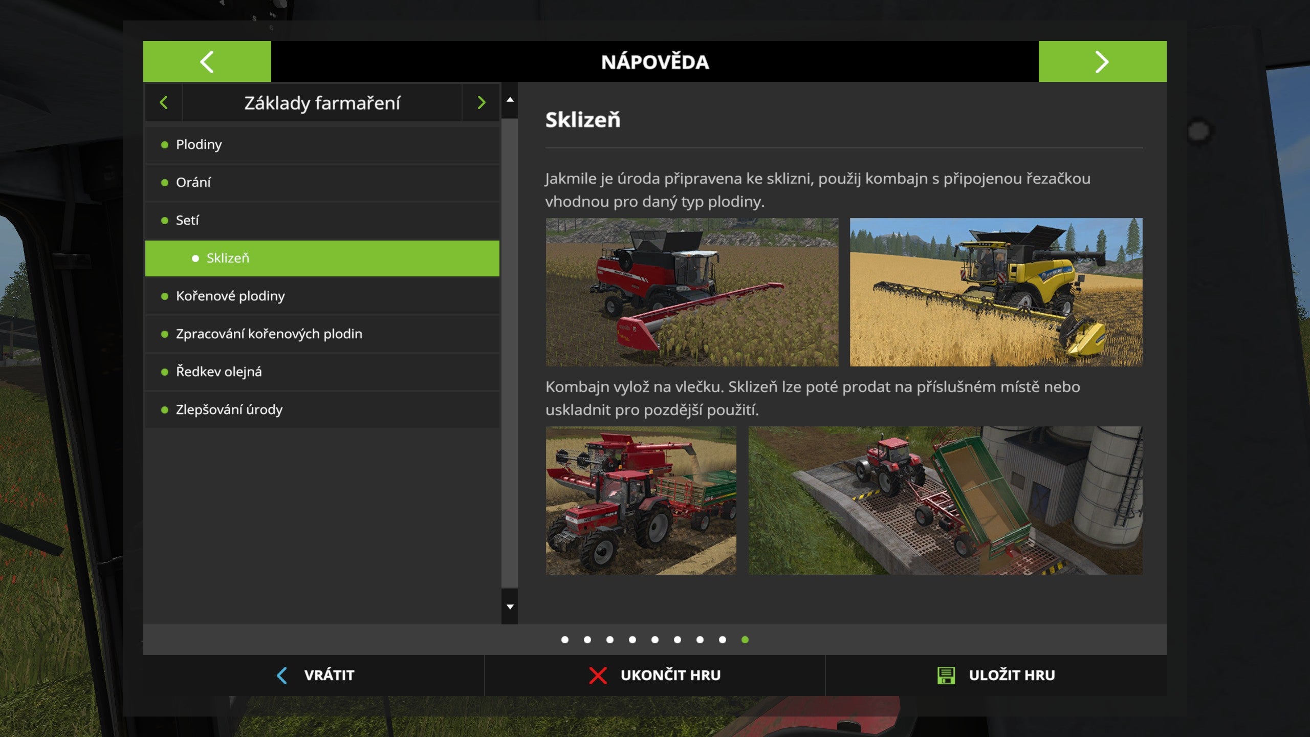The image size is (1310, 737).
Task: Select the second page indicator dot
Action: click(x=587, y=640)
